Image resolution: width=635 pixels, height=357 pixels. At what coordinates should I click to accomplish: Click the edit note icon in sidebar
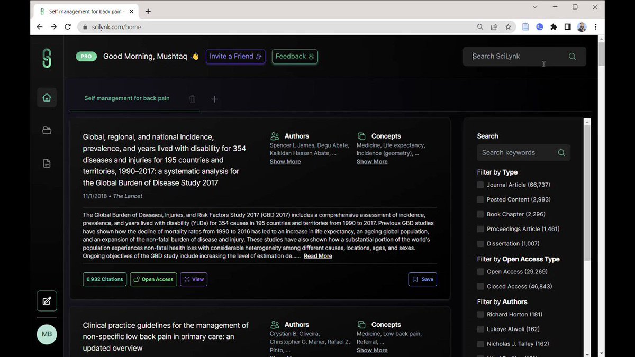[47, 301]
